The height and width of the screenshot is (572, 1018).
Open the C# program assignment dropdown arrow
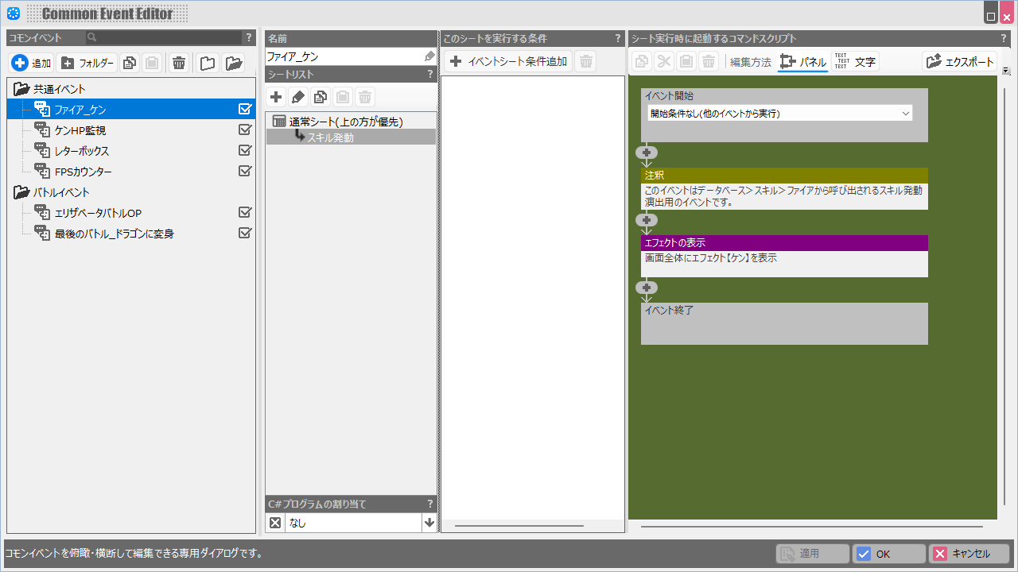pyautogui.click(x=429, y=523)
